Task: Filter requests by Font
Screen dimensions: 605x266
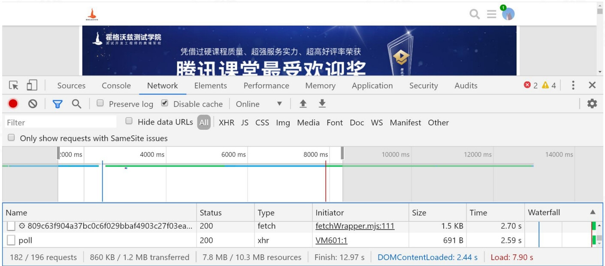Action: 335,122
